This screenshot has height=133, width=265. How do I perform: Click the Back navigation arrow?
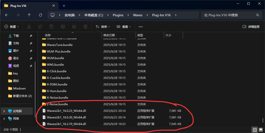6,15
